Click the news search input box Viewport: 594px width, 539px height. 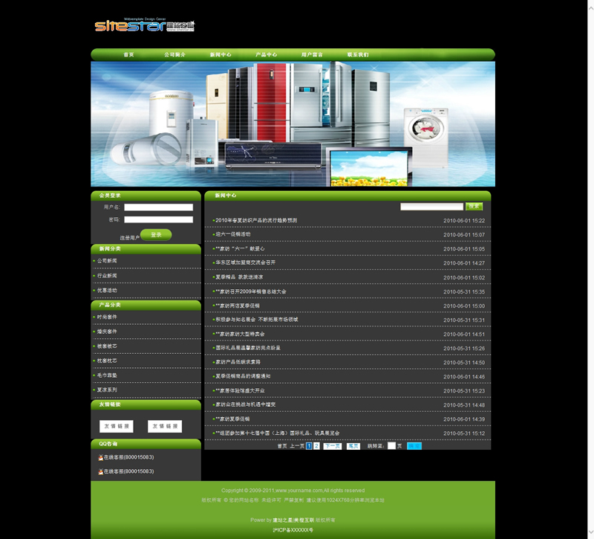point(431,207)
